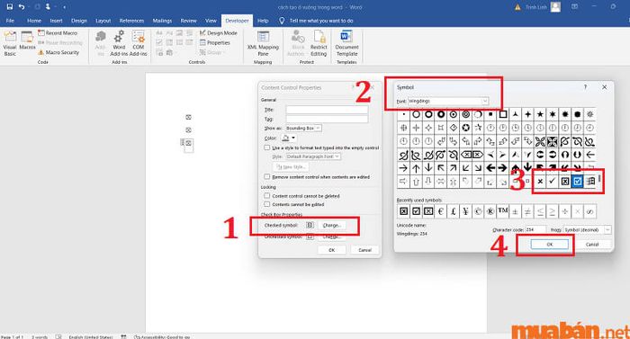Toggle Design Mode in Controls group
The width and height of the screenshot is (630, 339).
coord(218,33)
